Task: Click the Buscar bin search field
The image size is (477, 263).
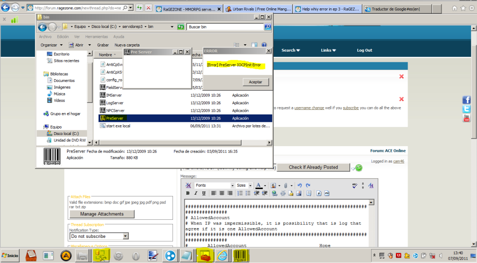Action: tap(225, 27)
